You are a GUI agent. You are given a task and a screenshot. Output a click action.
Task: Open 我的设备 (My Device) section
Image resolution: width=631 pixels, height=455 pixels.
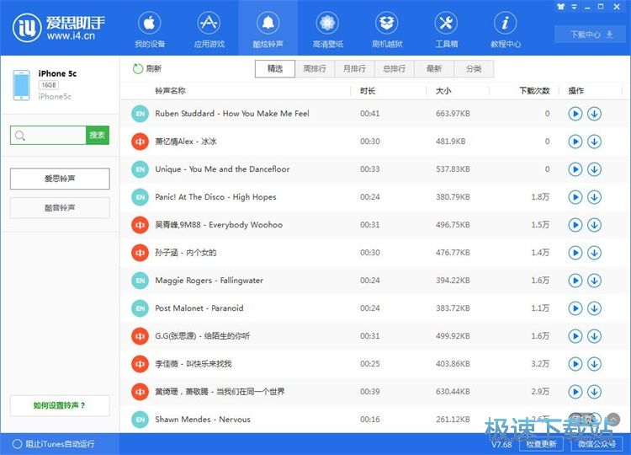click(149, 29)
